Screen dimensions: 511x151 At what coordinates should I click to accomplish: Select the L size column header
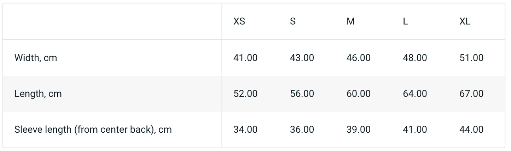click(405, 21)
